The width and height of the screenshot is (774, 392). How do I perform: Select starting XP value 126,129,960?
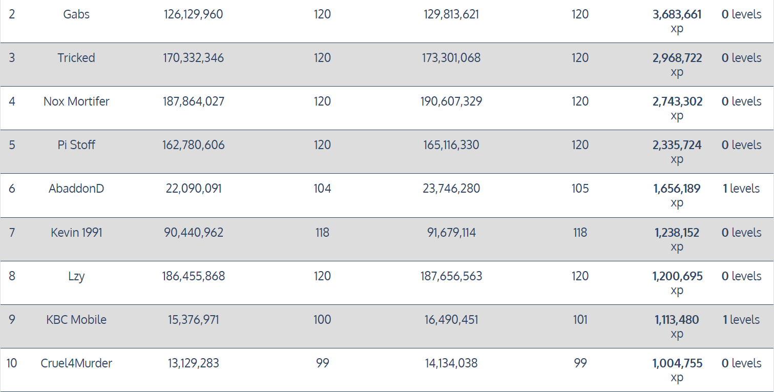tap(194, 14)
